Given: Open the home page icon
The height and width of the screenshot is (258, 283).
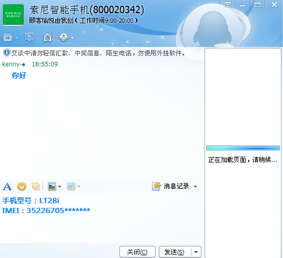Looking at the screenshot, I should click(47, 37).
